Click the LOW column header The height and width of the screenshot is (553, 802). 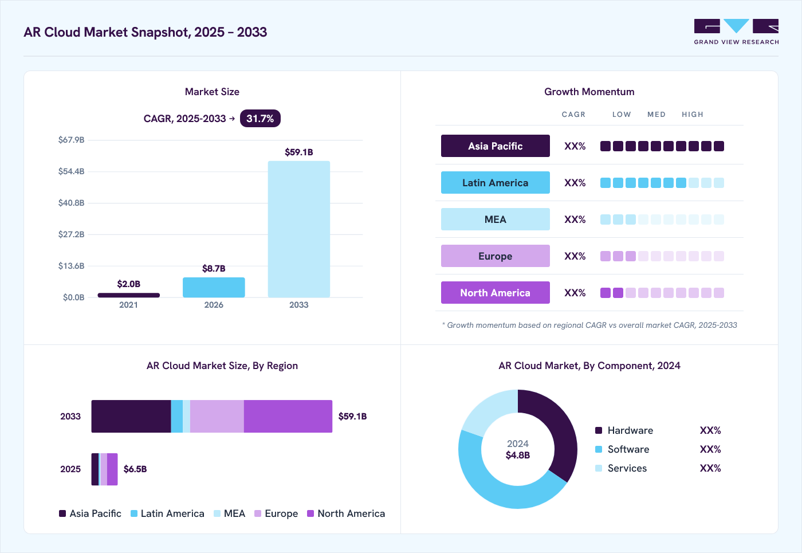pyautogui.click(x=622, y=115)
